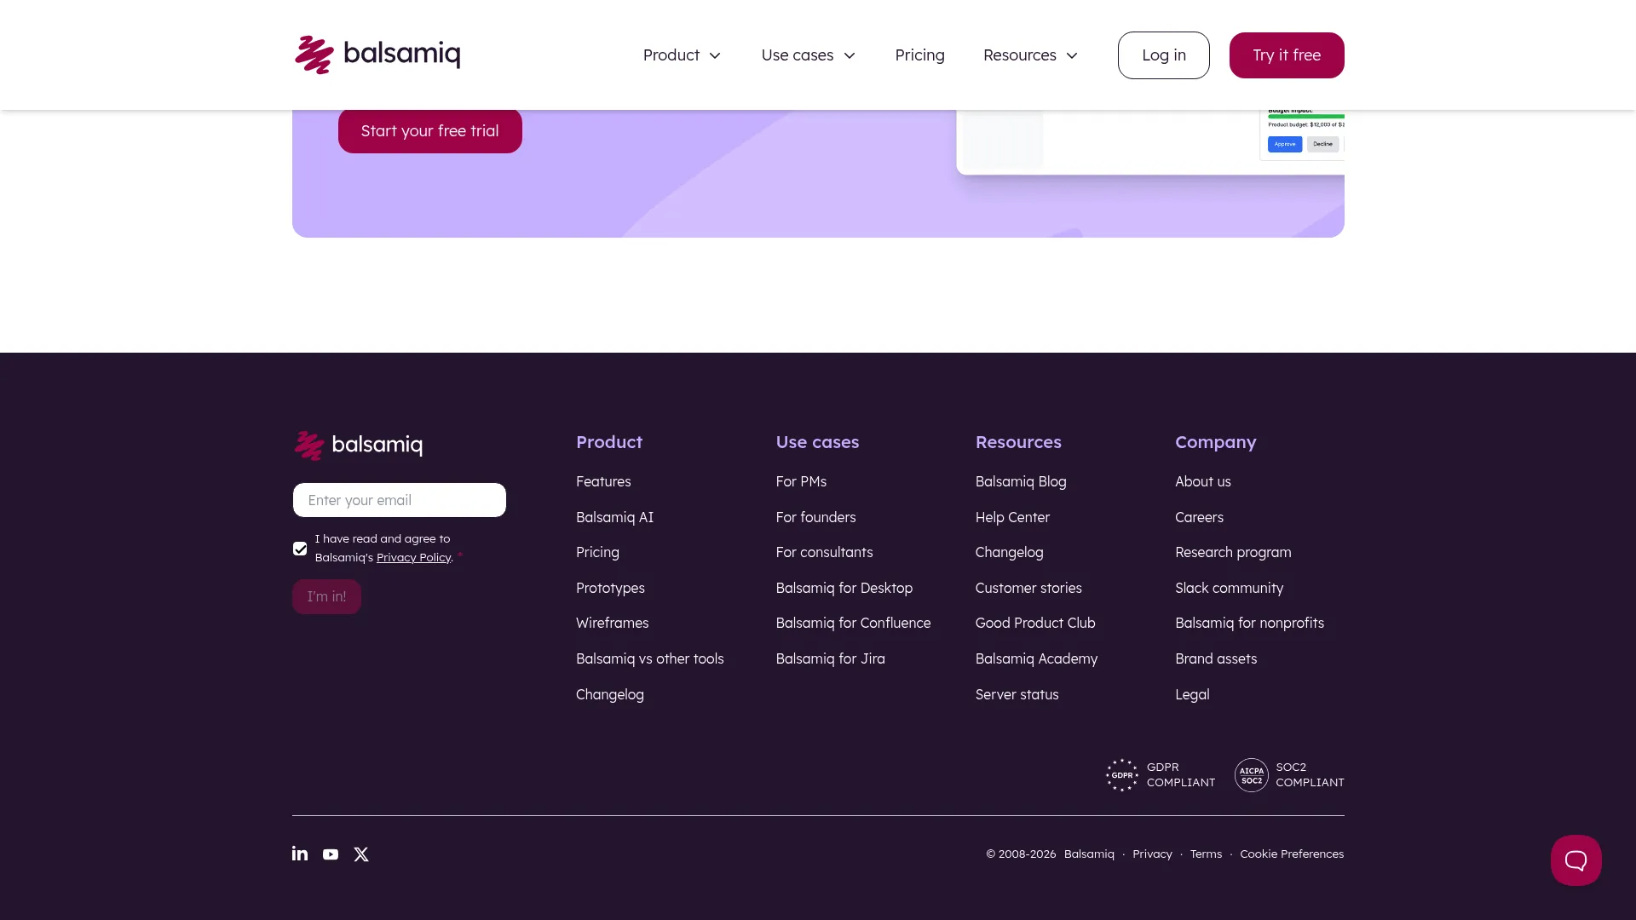Click the Balsamiq logo in the footer

point(358,445)
